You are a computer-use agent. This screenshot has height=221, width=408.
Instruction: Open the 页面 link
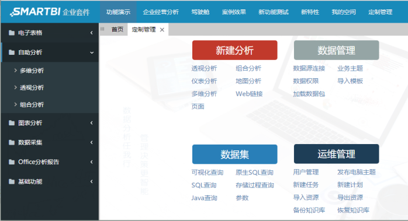coord(198,107)
